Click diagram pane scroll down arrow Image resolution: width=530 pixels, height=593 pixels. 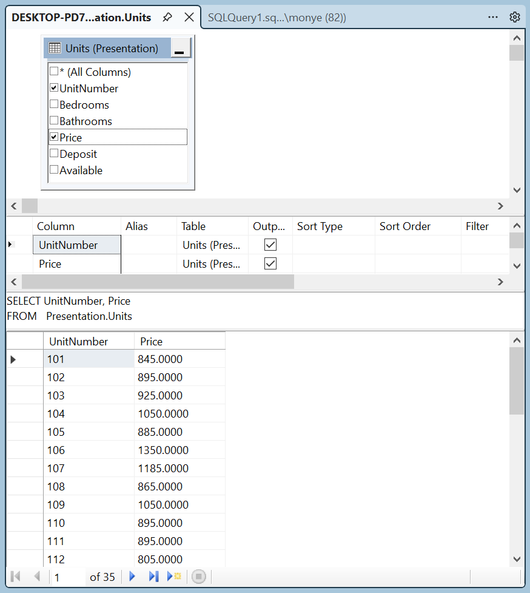pos(517,190)
